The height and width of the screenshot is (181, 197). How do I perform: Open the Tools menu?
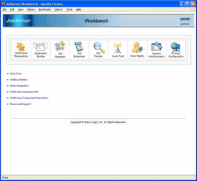pos(69,9)
